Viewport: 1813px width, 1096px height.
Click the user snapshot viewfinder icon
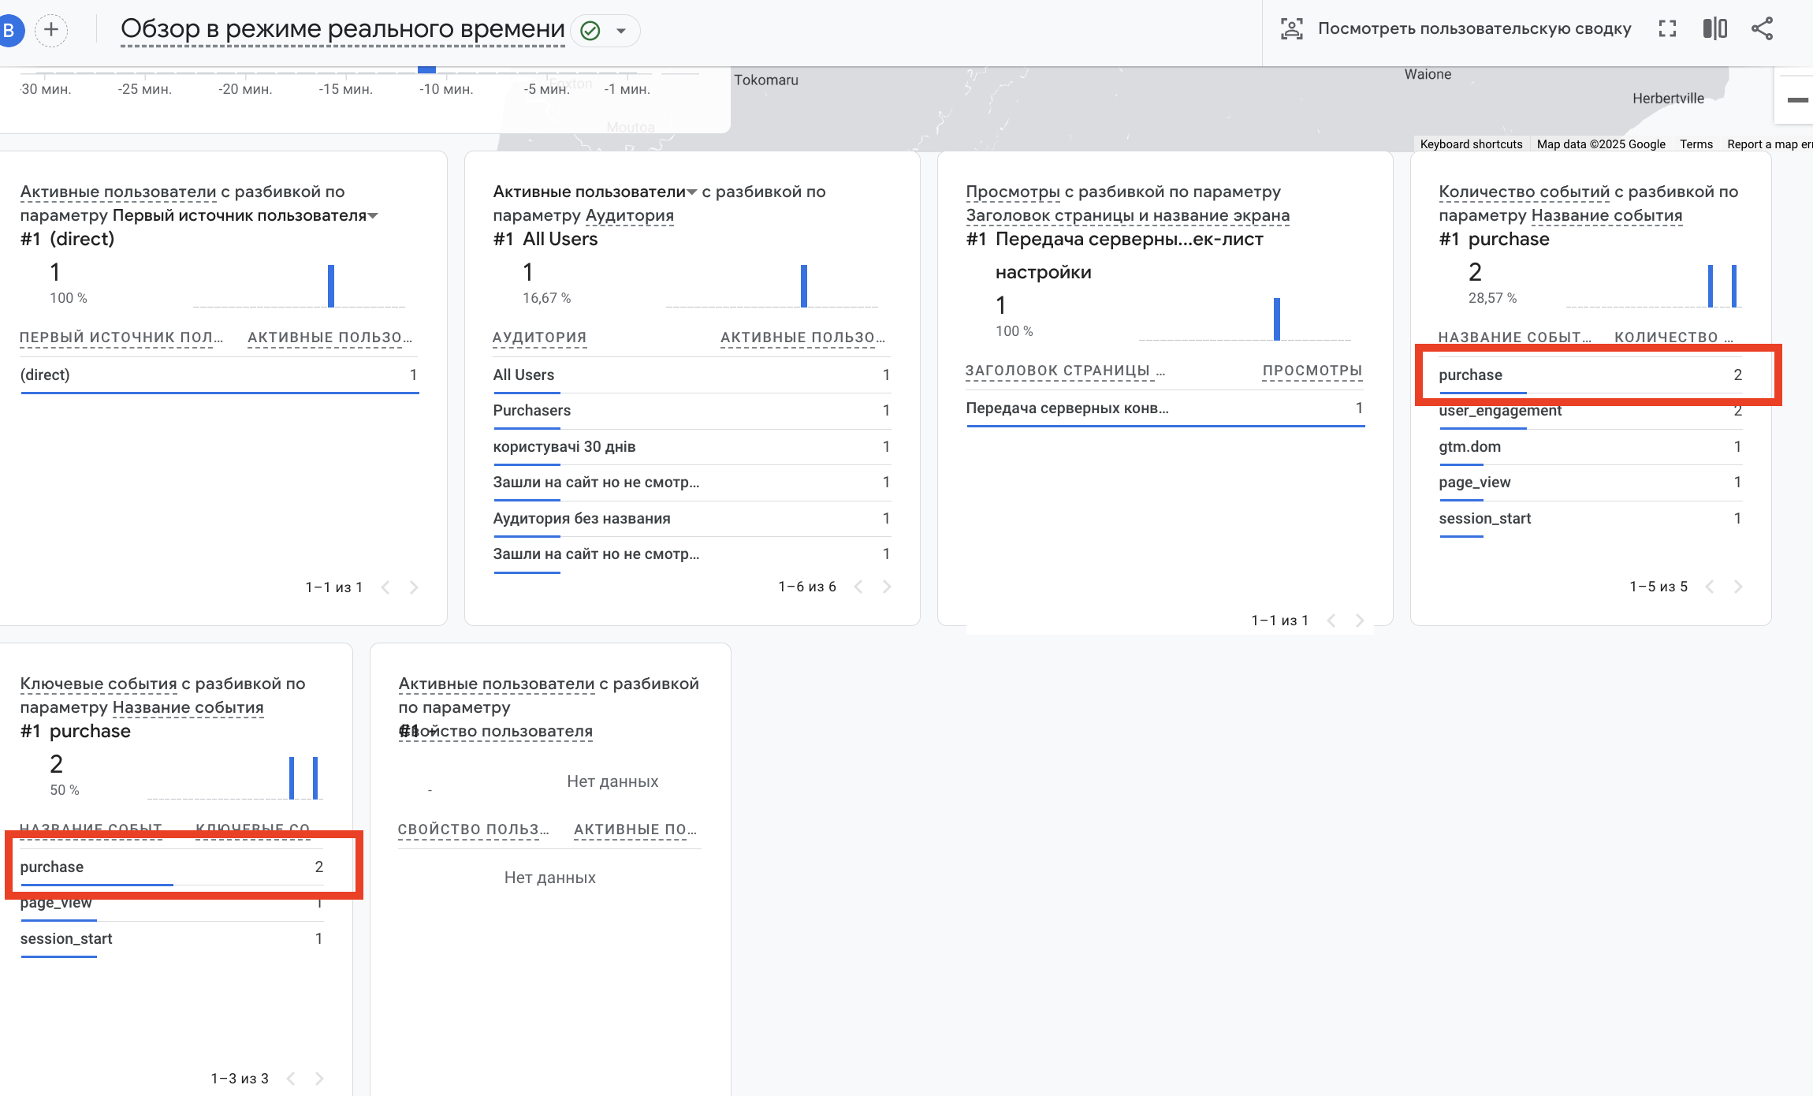point(1291,29)
